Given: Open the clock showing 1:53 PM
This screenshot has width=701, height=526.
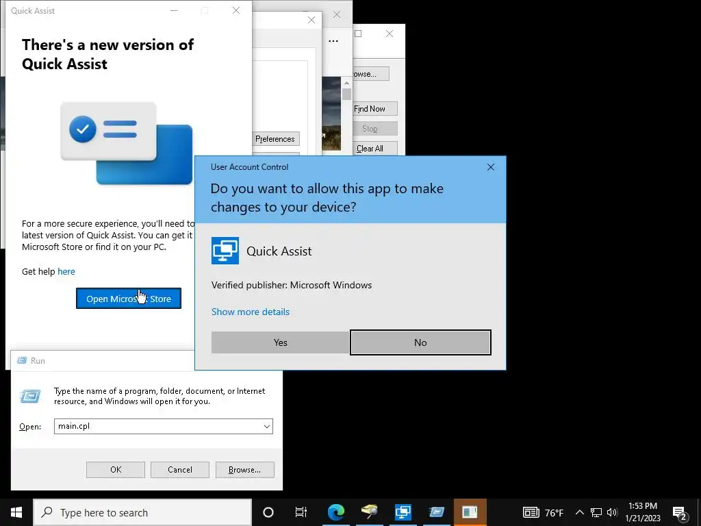Looking at the screenshot, I should (643, 512).
